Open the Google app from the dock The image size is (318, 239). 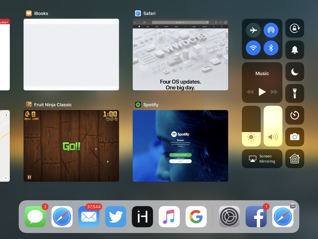tap(196, 217)
